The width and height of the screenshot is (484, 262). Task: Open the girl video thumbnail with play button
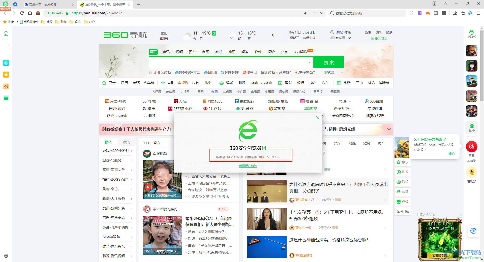pyautogui.click(x=162, y=180)
